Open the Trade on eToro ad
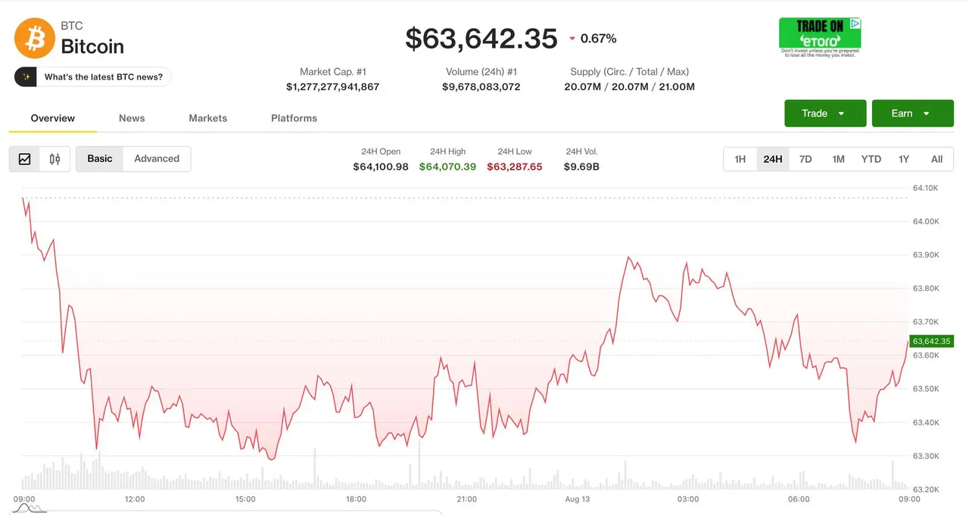The height and width of the screenshot is (515, 969). [x=820, y=36]
